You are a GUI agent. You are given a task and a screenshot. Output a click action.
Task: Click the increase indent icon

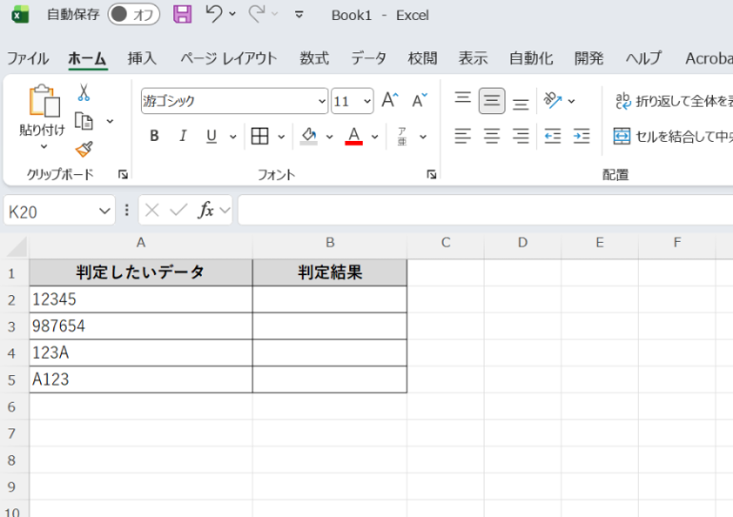pos(582,136)
